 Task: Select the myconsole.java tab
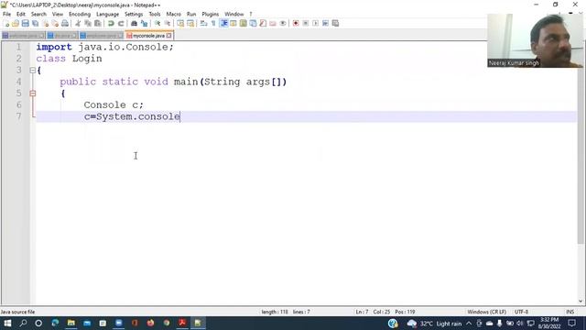(x=148, y=36)
